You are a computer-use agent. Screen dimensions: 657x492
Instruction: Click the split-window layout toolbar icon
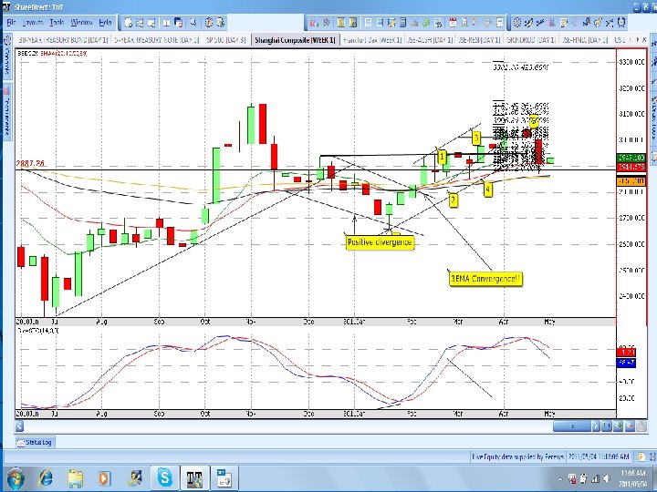[166, 23]
